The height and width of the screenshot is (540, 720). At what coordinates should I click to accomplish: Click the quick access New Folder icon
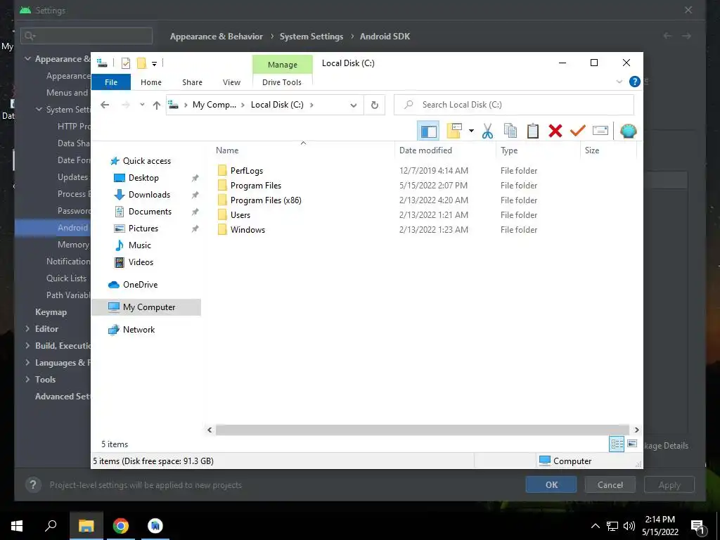click(x=141, y=63)
